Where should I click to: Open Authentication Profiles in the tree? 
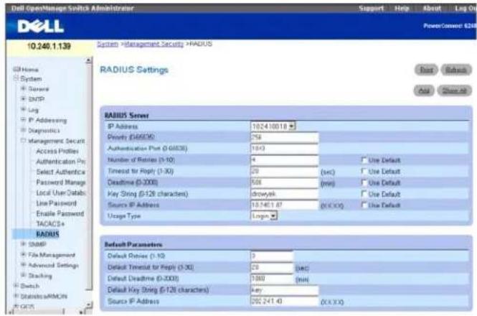(x=60, y=162)
